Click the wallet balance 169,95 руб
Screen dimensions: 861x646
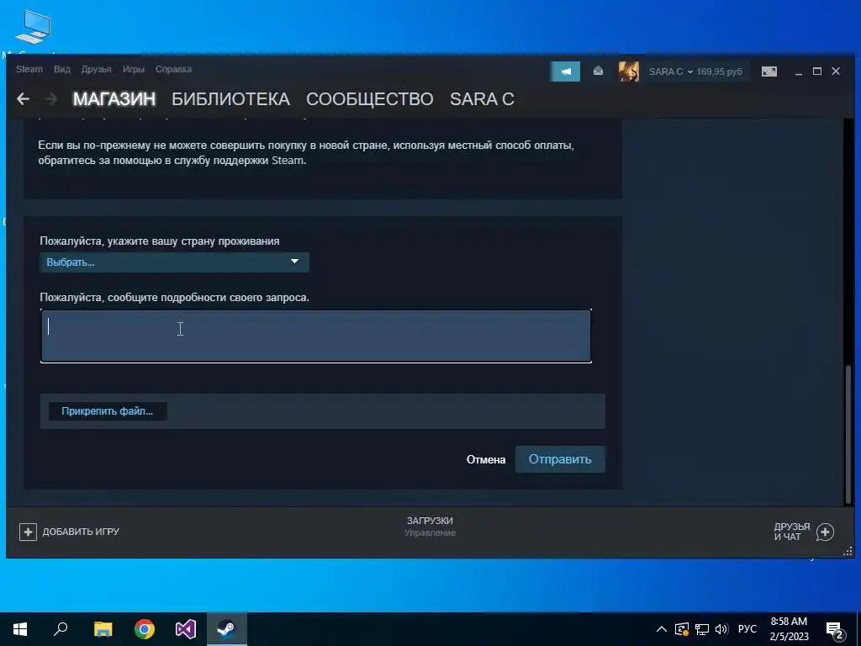tap(720, 72)
